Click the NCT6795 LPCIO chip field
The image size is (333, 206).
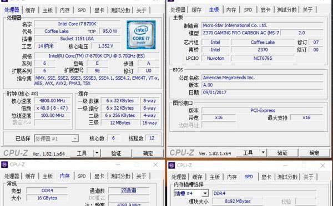pyautogui.click(x=263, y=58)
